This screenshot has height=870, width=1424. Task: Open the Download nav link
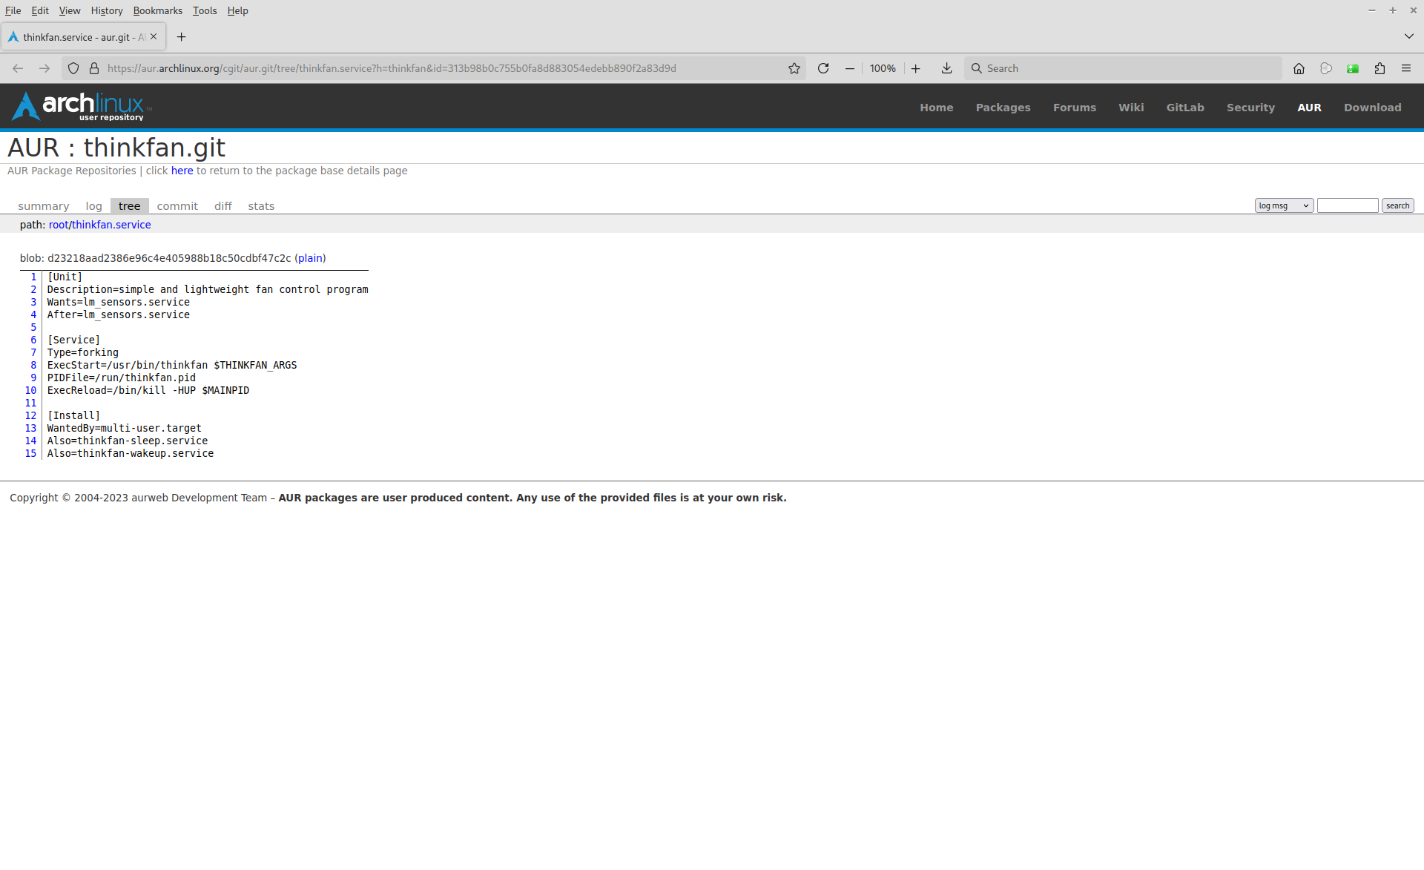coord(1372,108)
